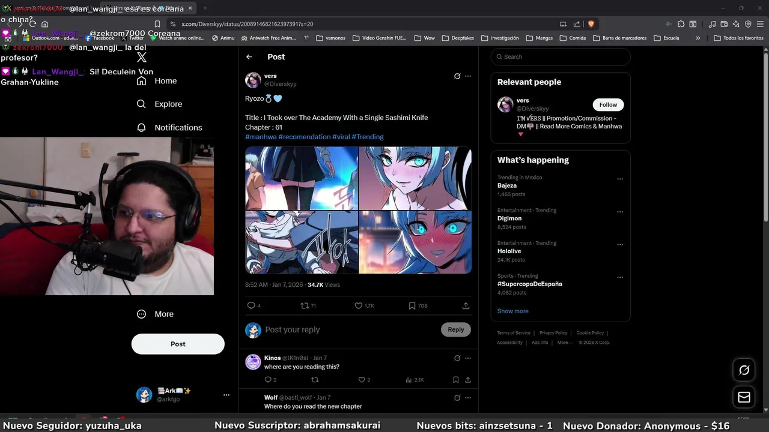
Task: Open the Hololive trending topic
Action: (x=509, y=251)
